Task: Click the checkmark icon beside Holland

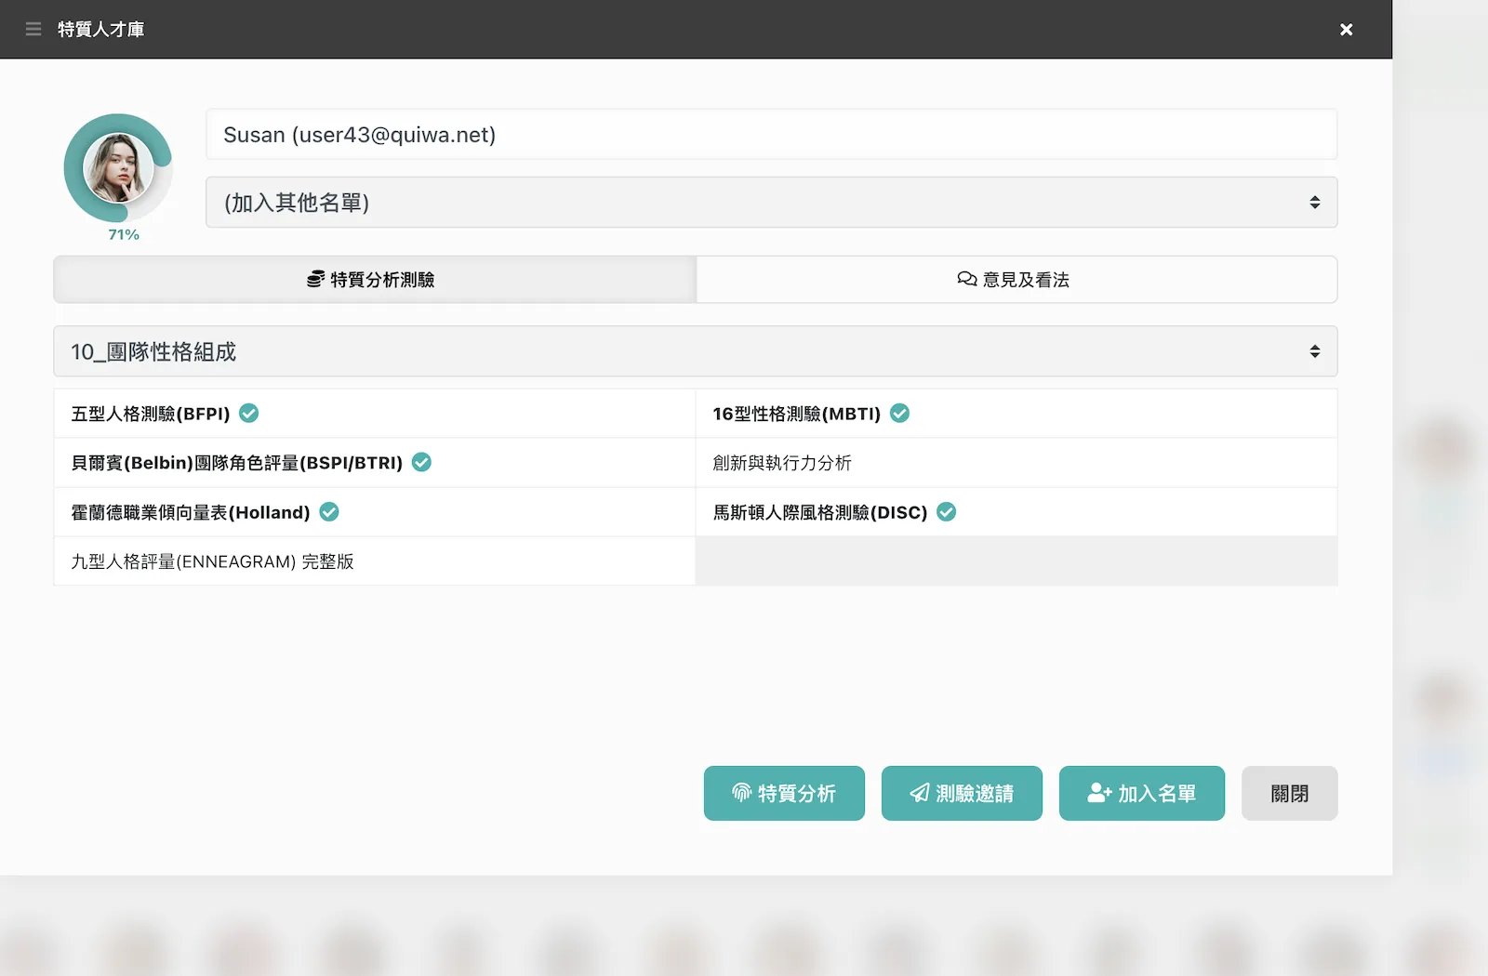Action: pos(329,512)
